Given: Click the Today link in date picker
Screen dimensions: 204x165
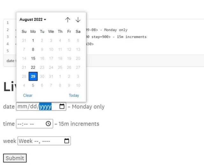Looking at the screenshot, I should click(74, 95).
